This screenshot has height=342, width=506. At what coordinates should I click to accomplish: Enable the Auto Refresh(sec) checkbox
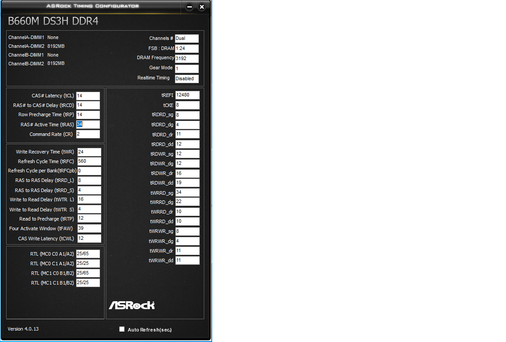pyautogui.click(x=122, y=329)
